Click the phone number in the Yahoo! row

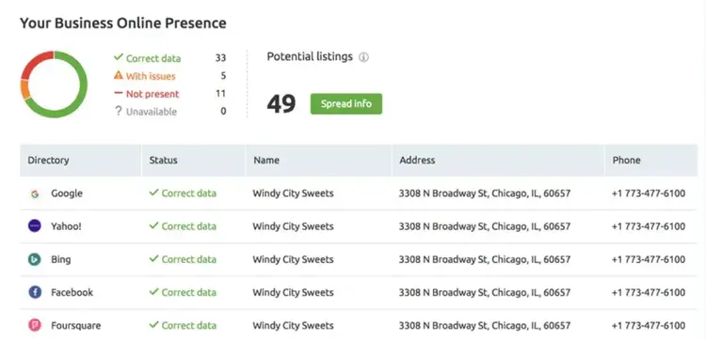(x=649, y=226)
